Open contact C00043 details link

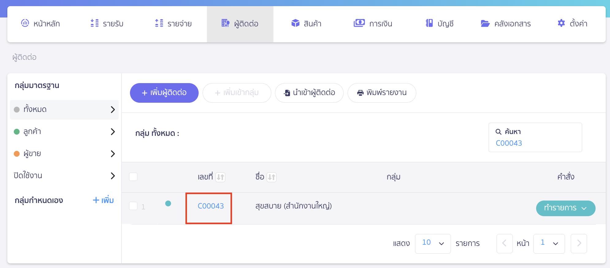(211, 206)
